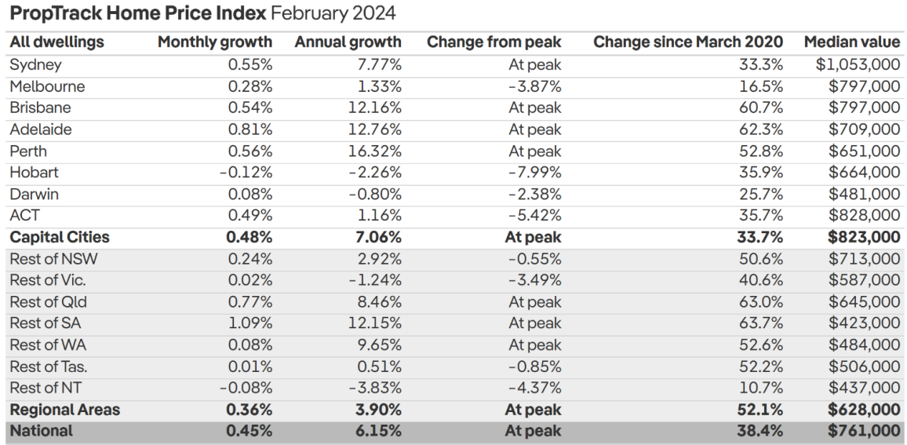907x445 pixels.
Task: Click the ACT median value $828,000
Action: click(x=864, y=215)
